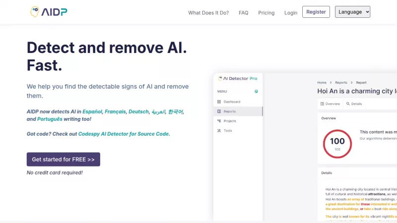
Task: Select the Tools sidebar item
Action: 238,130
